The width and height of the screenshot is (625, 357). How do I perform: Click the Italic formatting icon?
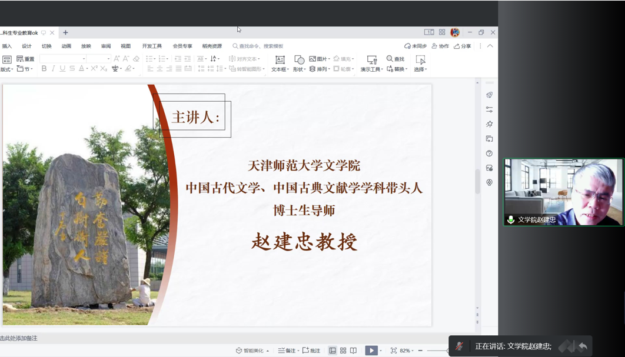click(x=53, y=69)
